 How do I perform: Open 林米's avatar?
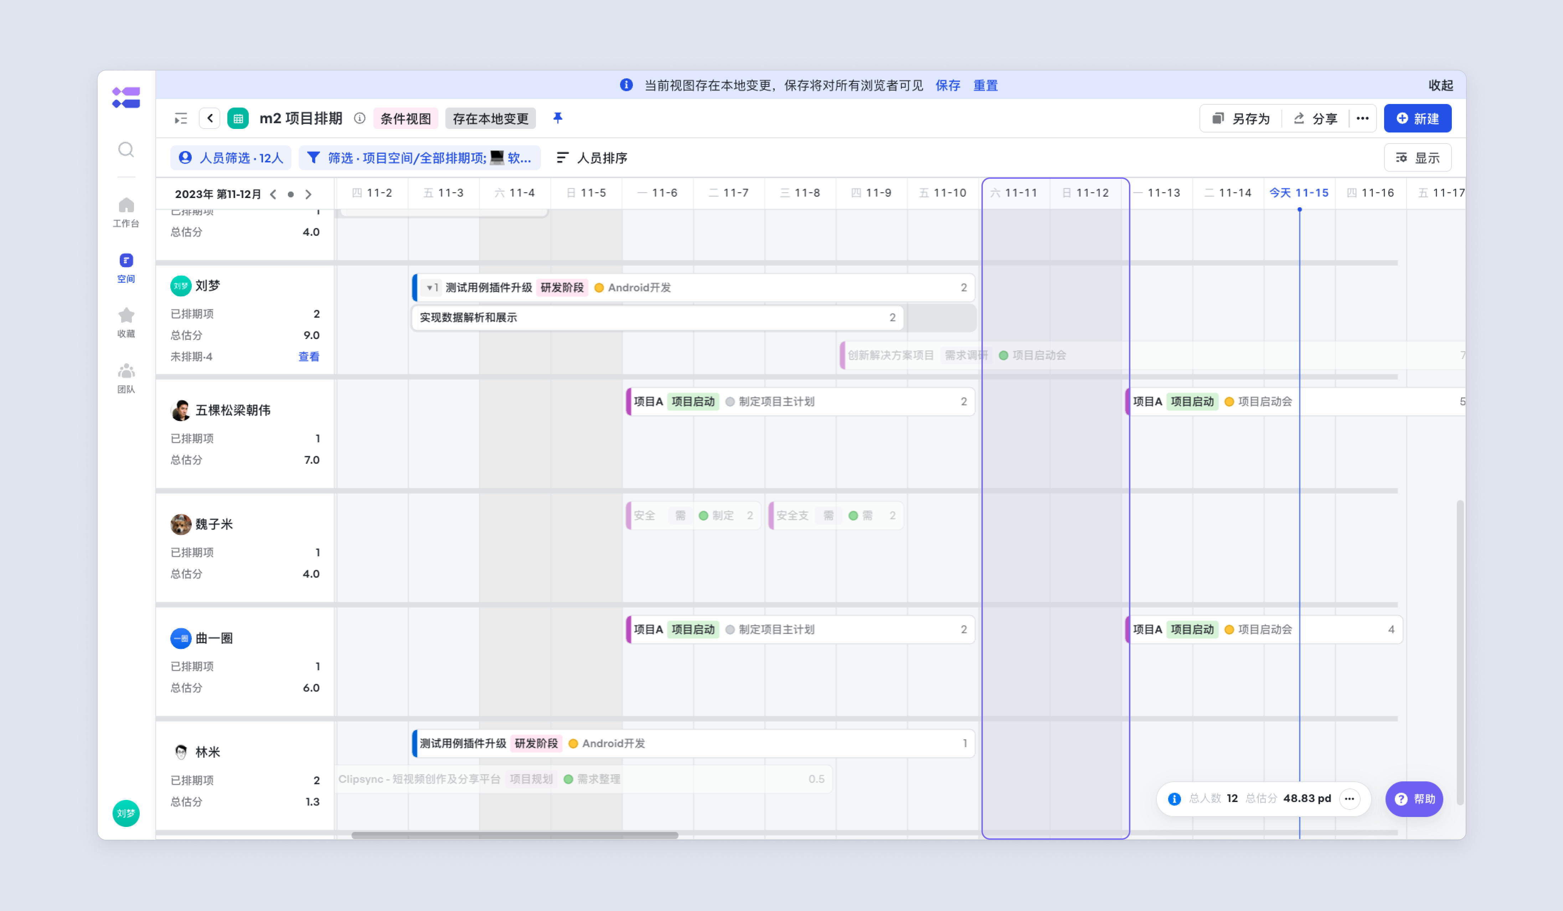[x=180, y=753]
